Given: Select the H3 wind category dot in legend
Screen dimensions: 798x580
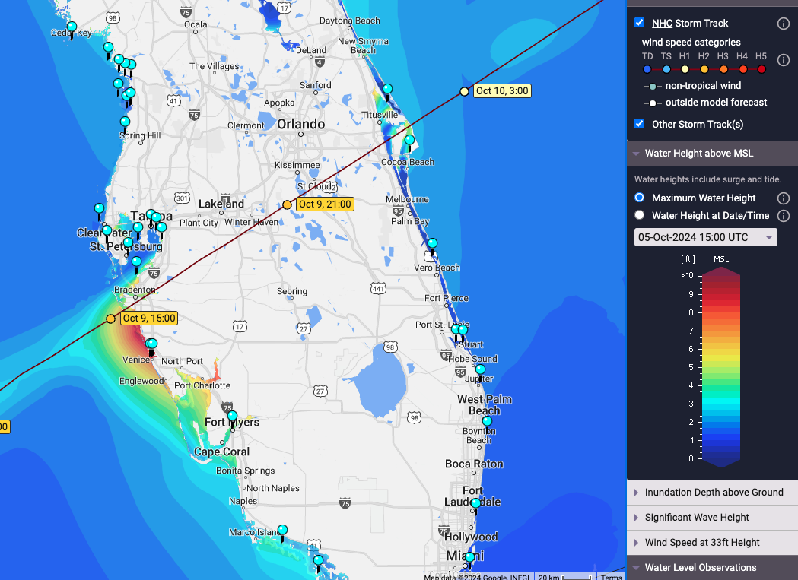Looking at the screenshot, I should coord(723,68).
